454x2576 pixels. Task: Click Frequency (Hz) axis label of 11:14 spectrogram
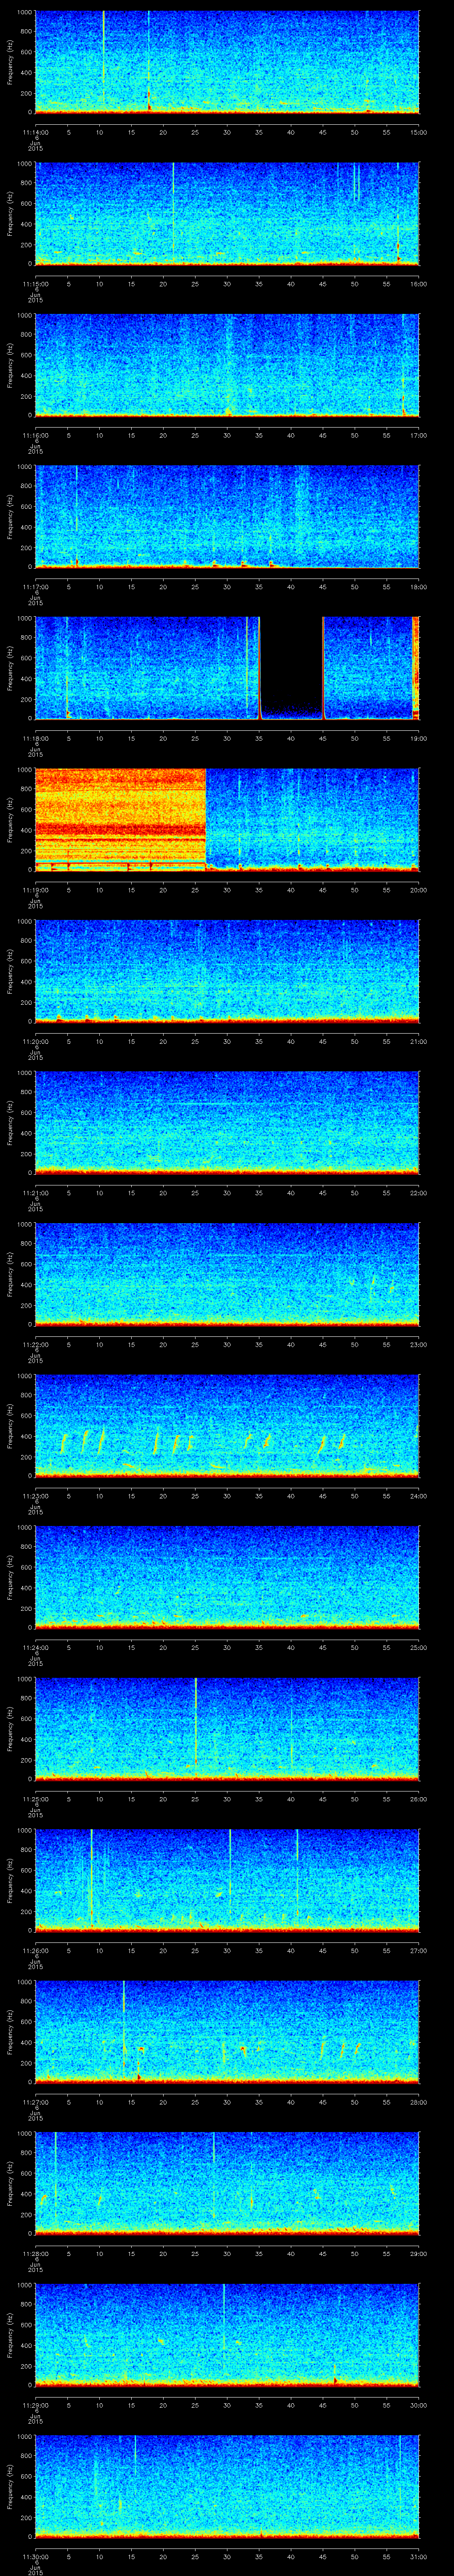(x=10, y=62)
